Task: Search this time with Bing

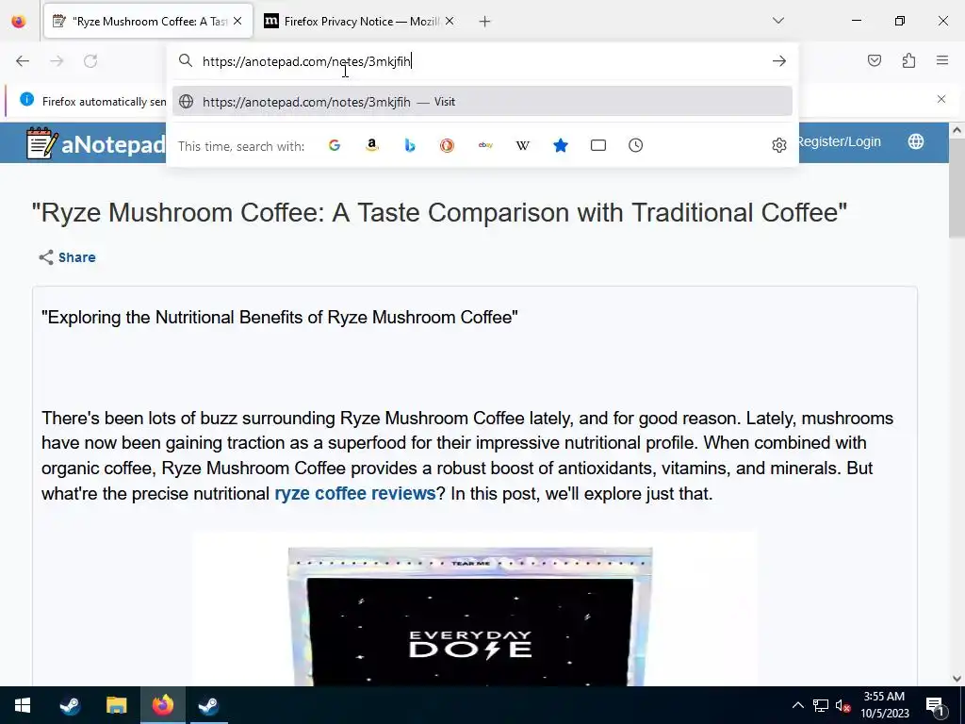Action: pyautogui.click(x=410, y=145)
